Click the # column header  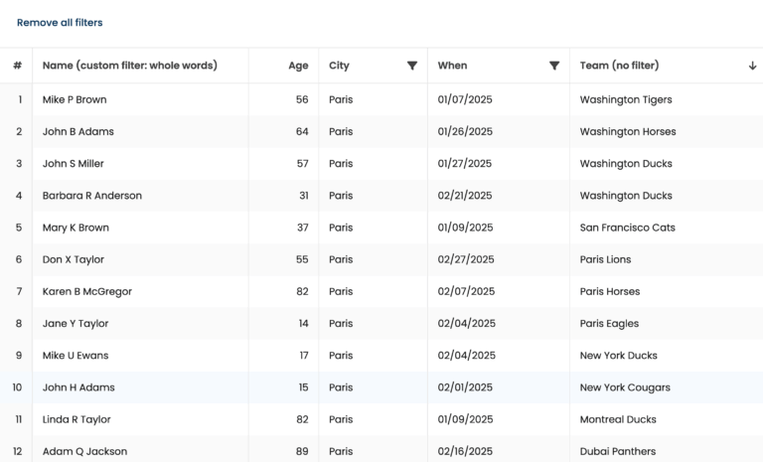(x=17, y=66)
